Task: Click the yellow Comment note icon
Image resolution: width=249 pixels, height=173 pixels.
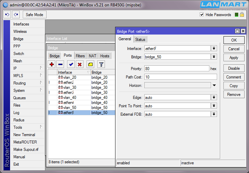Action: (x=90, y=64)
